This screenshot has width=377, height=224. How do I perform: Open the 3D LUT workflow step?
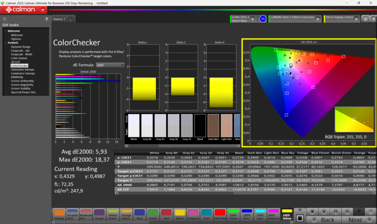coord(15,62)
